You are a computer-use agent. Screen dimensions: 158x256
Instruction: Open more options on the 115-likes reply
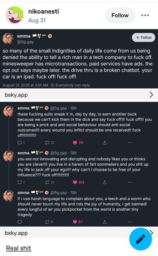[130, 143]
